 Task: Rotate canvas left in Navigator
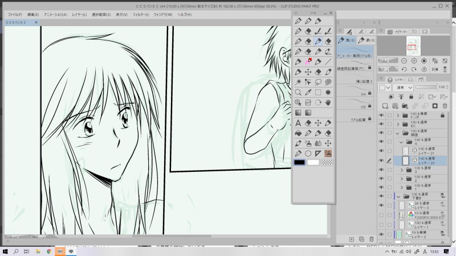point(404,69)
